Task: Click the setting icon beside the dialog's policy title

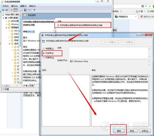Action: (x=43, y=41)
